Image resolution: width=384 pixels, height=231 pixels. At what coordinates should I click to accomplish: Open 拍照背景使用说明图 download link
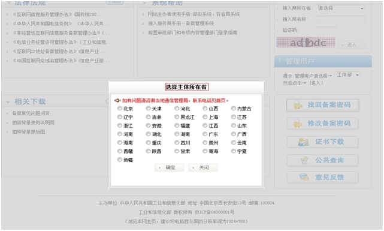coord(34,122)
